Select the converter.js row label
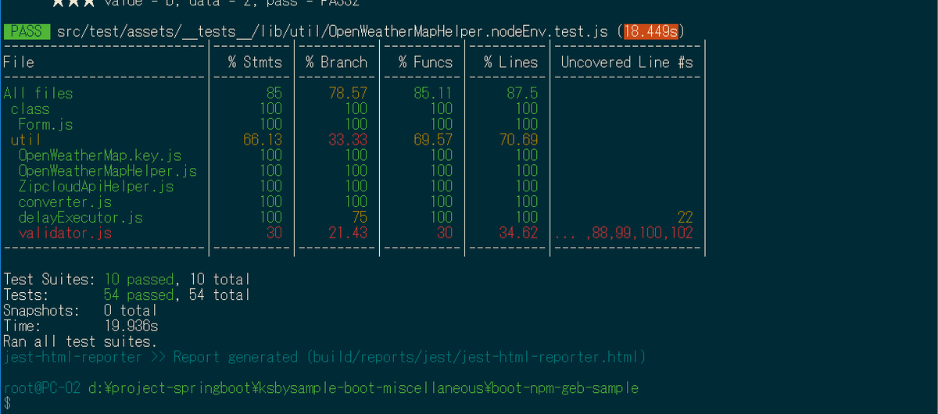This screenshot has height=414, width=938. click(x=65, y=202)
